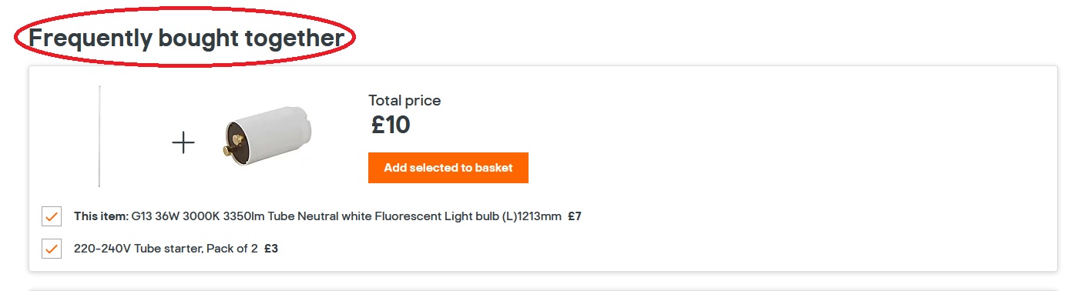Click the £3 starter pack price
Viewport: 1084px width, 291px height.
tap(271, 249)
